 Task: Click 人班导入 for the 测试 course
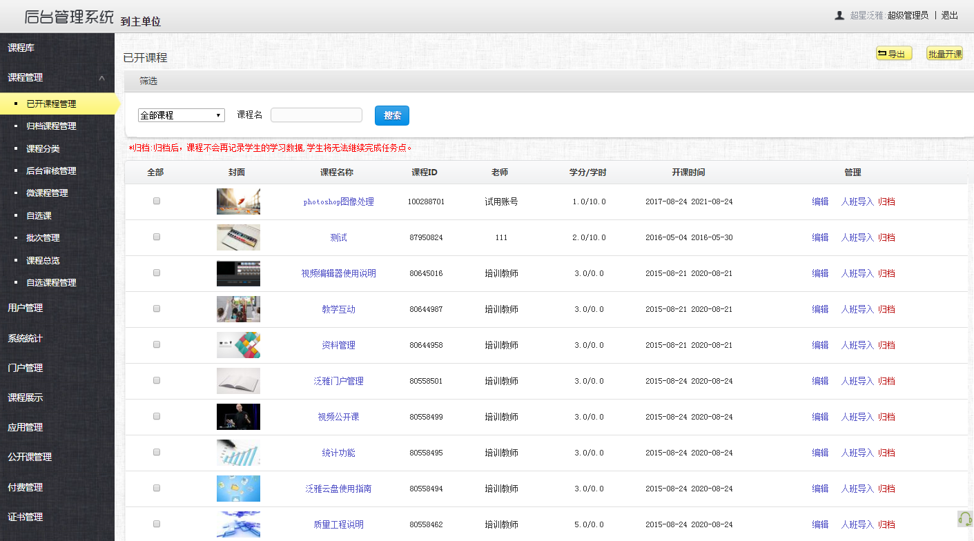[857, 237]
